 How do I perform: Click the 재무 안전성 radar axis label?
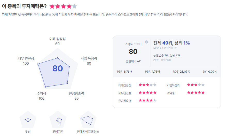tap(26, 58)
